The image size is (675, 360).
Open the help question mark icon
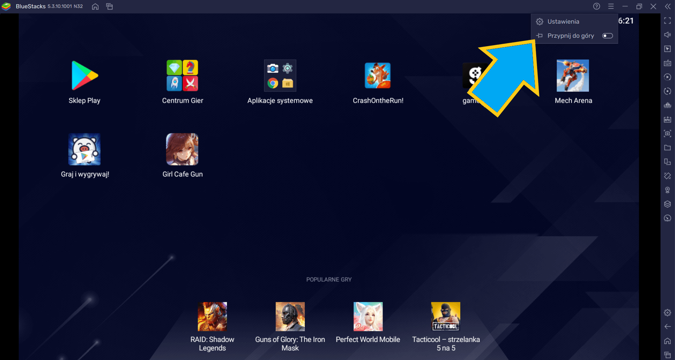(597, 6)
